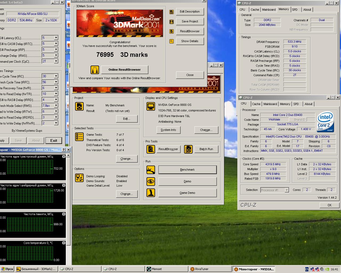Click the Batch Run icon
This screenshot has width=341, height=273.
[188, 149]
